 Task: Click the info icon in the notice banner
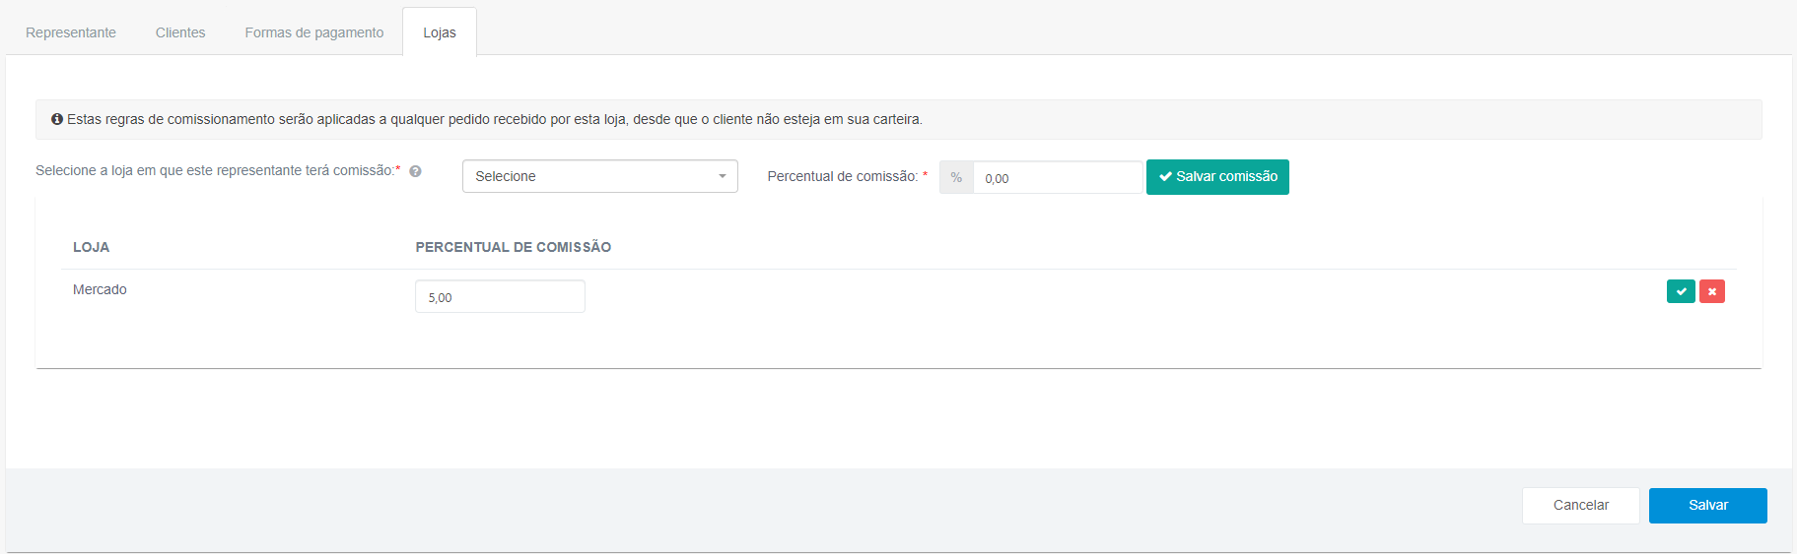point(57,119)
